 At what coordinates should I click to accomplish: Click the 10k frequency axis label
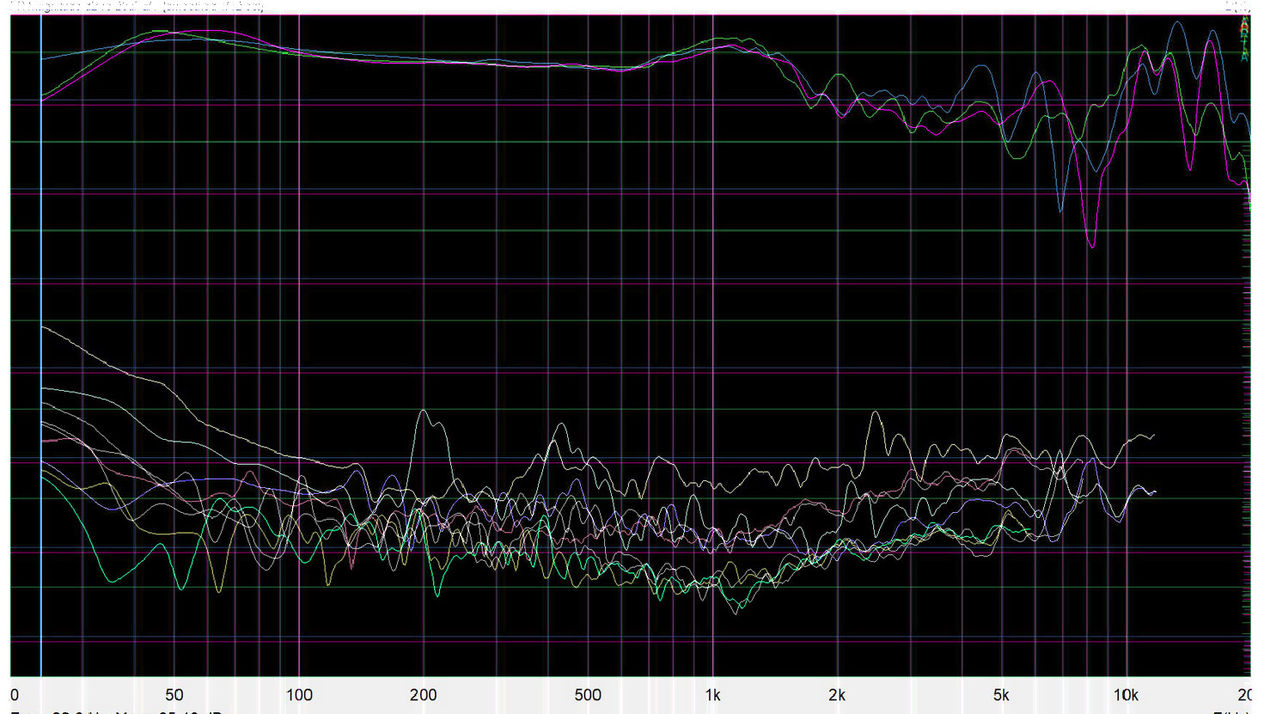pos(1126,695)
